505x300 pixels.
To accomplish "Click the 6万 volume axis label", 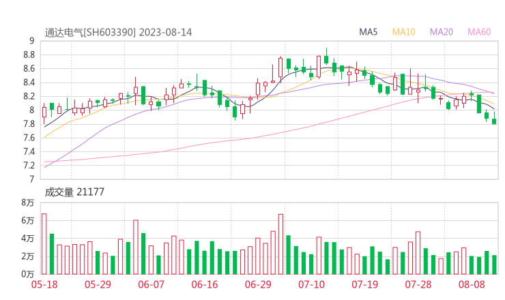I will (x=28, y=220).
